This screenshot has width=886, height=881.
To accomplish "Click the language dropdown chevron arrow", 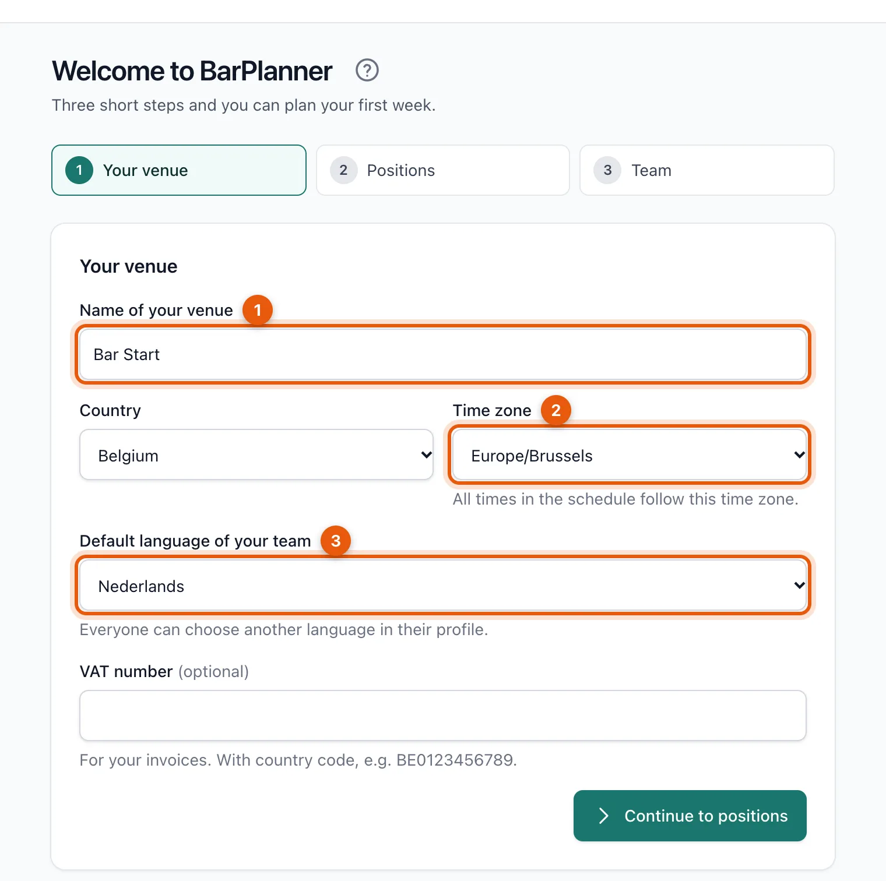I will pos(800,585).
